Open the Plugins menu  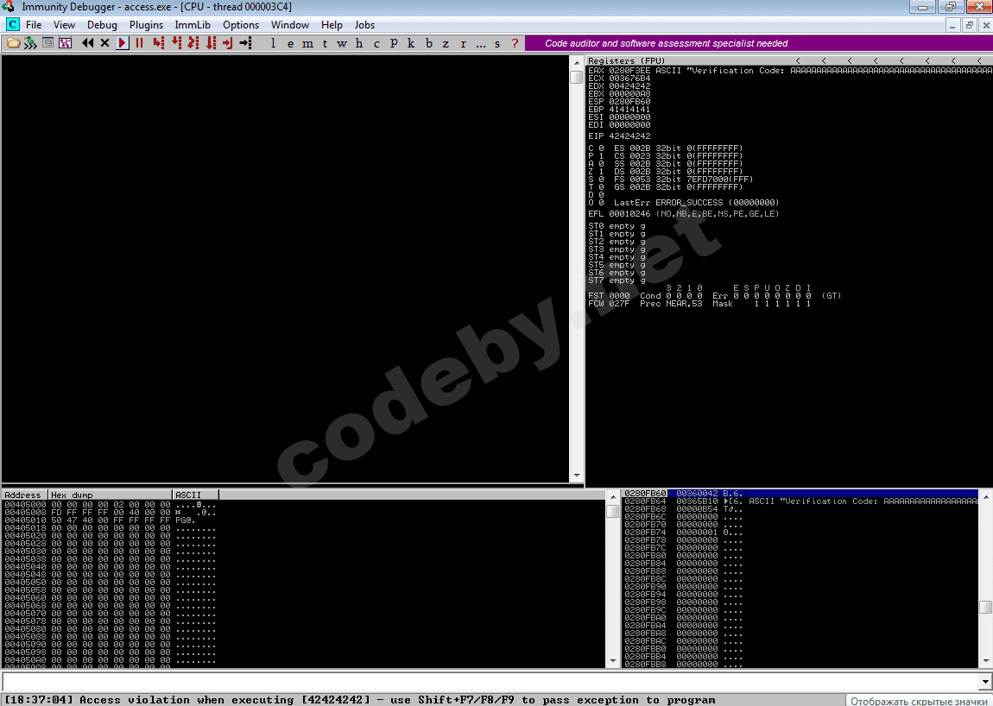click(x=146, y=25)
